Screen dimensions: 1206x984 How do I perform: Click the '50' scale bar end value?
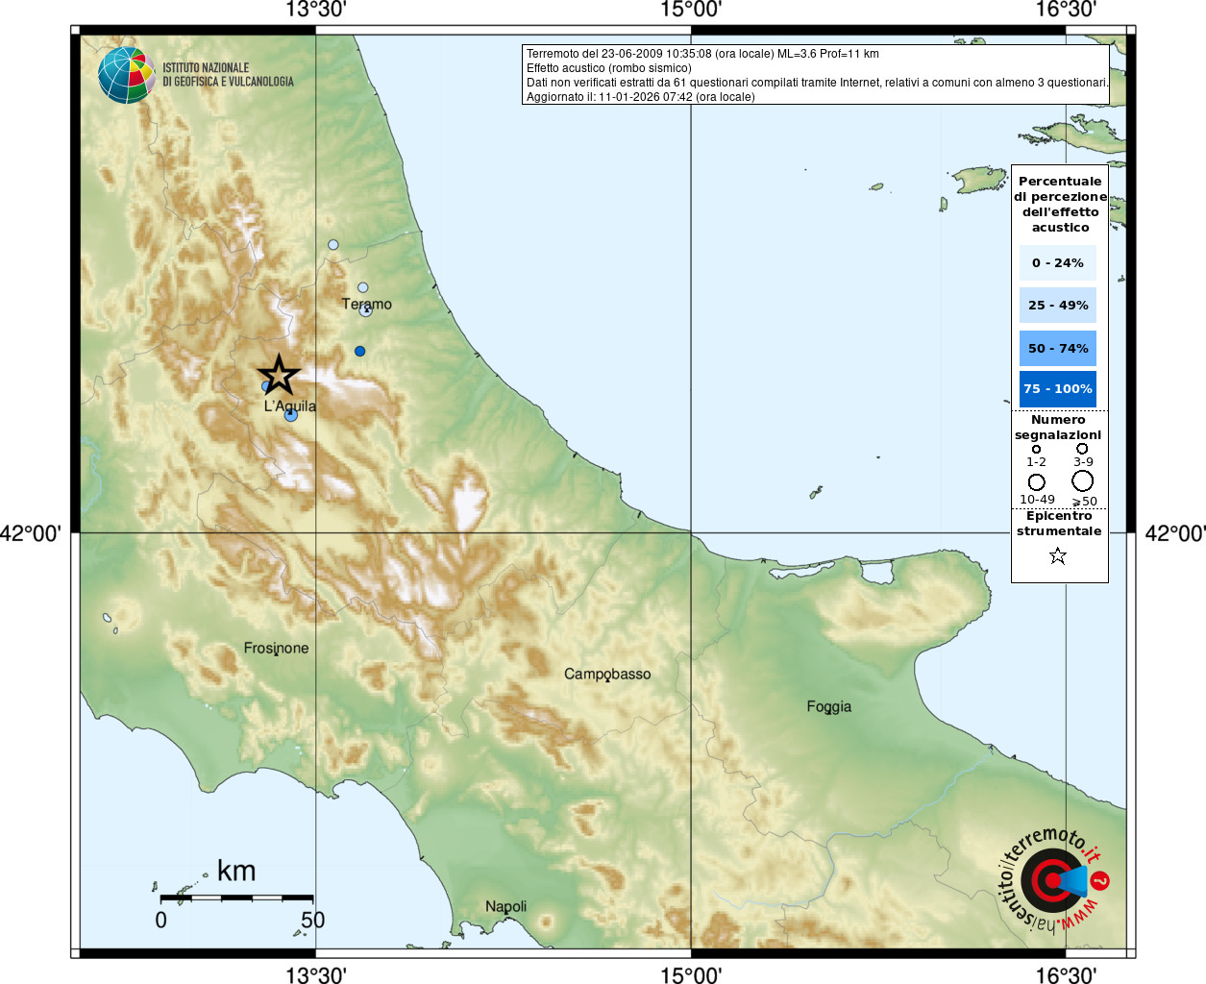click(x=312, y=920)
